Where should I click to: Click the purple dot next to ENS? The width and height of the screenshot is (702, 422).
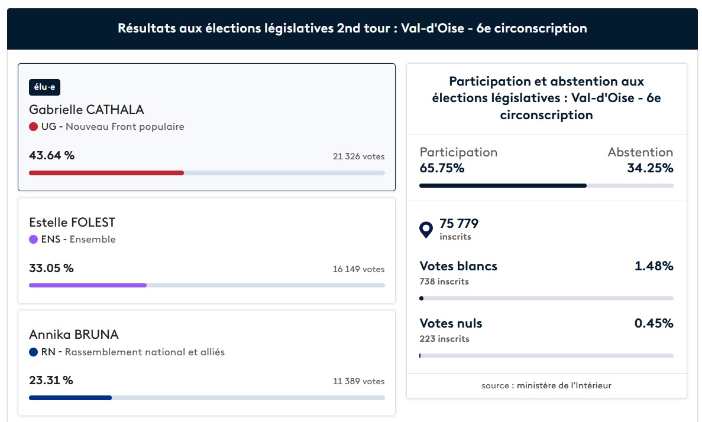point(33,240)
